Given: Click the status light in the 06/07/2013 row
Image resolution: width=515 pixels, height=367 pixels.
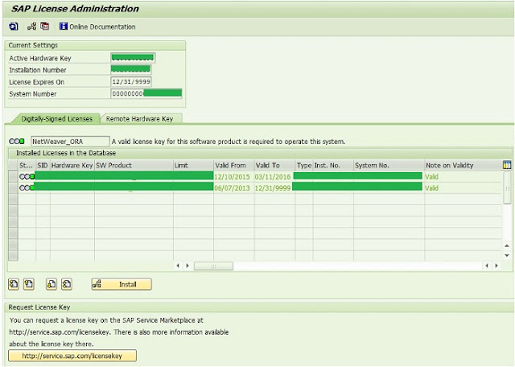Looking at the screenshot, I should [27, 188].
